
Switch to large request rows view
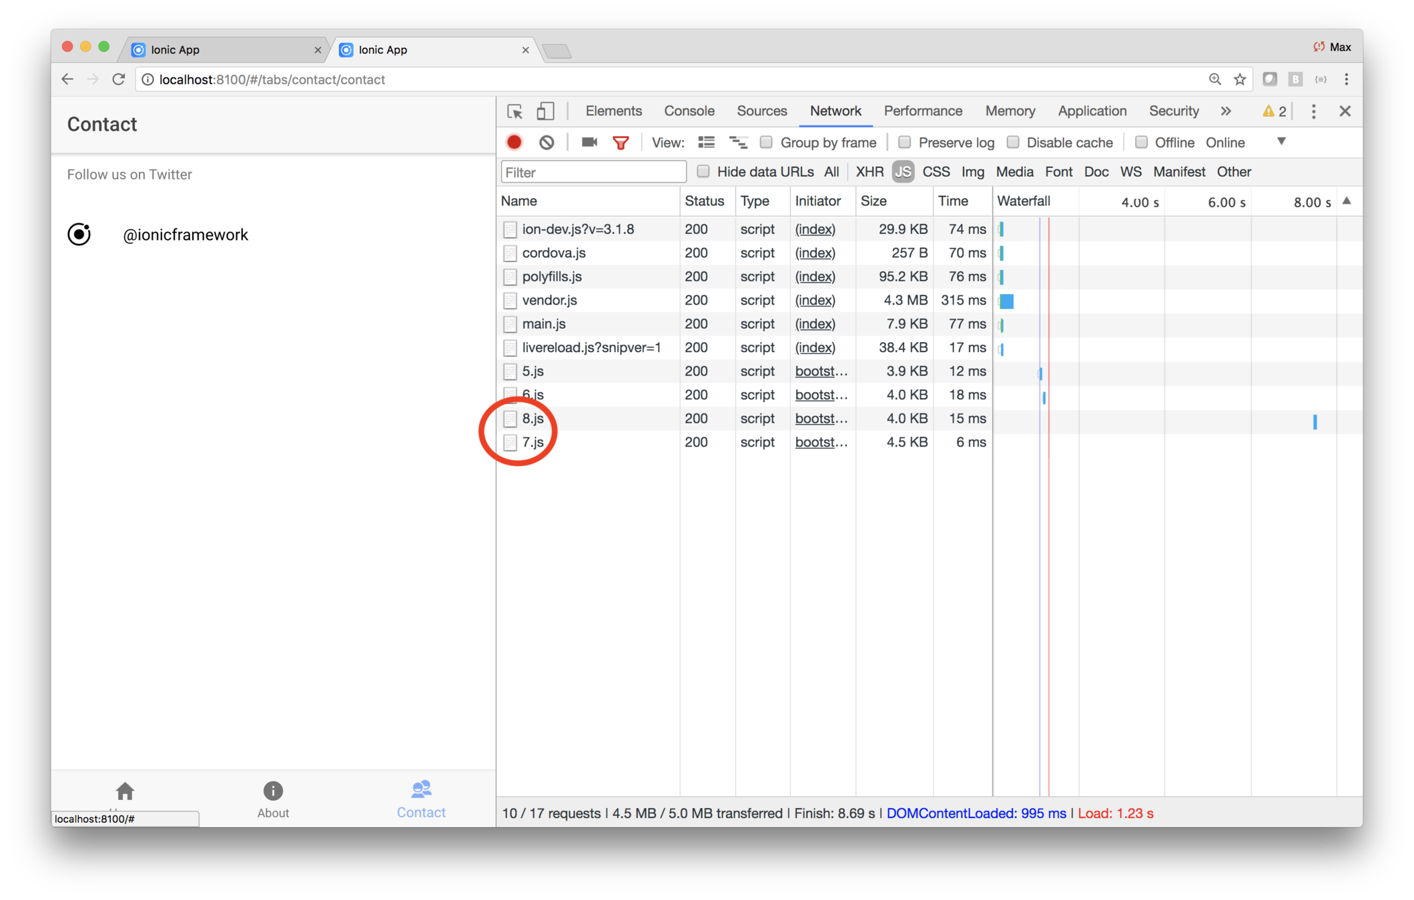click(x=706, y=142)
